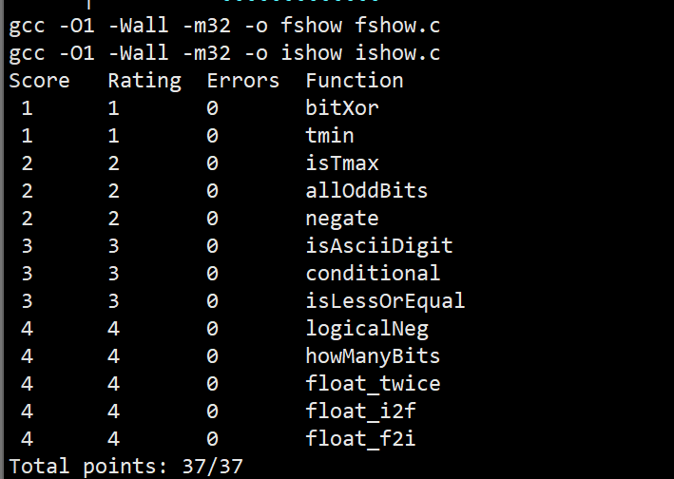Click the ishow.c gcc compile command line
Viewport: 674px width, 479px height.
point(224,53)
